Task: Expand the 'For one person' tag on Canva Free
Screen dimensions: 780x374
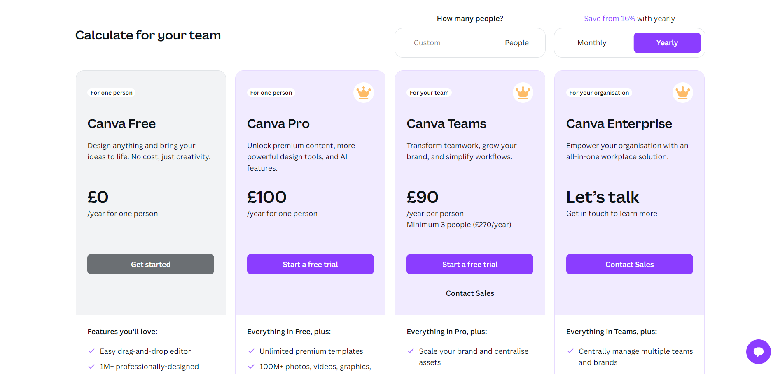Action: (111, 93)
